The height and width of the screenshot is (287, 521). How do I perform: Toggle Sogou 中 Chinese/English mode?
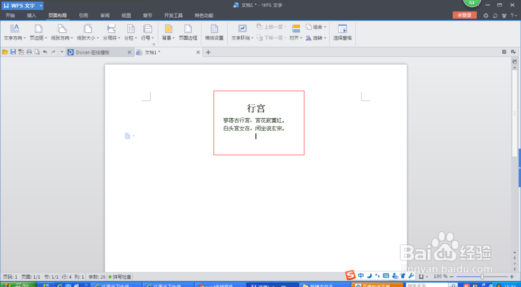361,276
